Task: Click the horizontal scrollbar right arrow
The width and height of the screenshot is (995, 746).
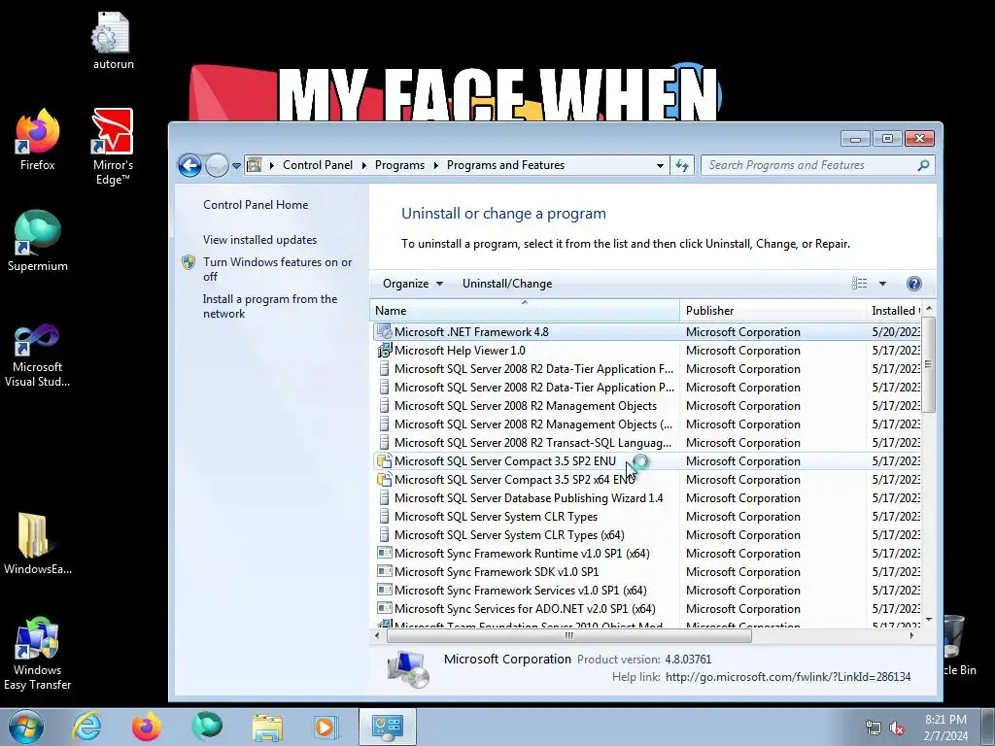Action: (911, 635)
